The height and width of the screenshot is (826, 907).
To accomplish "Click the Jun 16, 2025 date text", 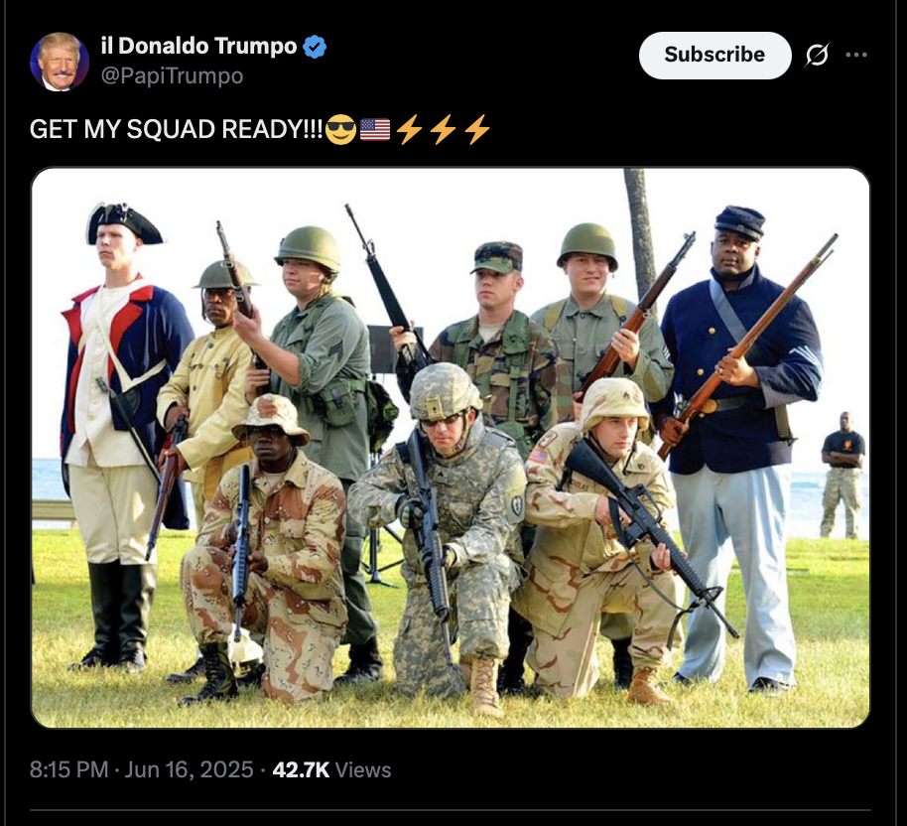I will click(x=190, y=769).
